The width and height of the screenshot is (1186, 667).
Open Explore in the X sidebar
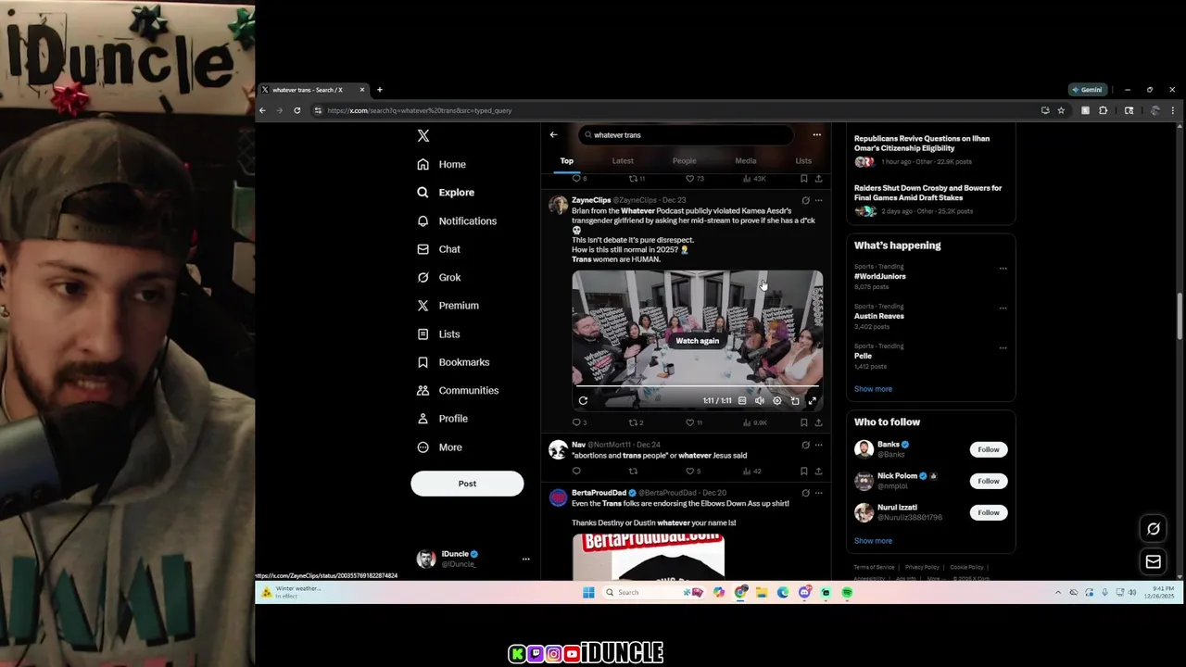[x=446, y=193]
